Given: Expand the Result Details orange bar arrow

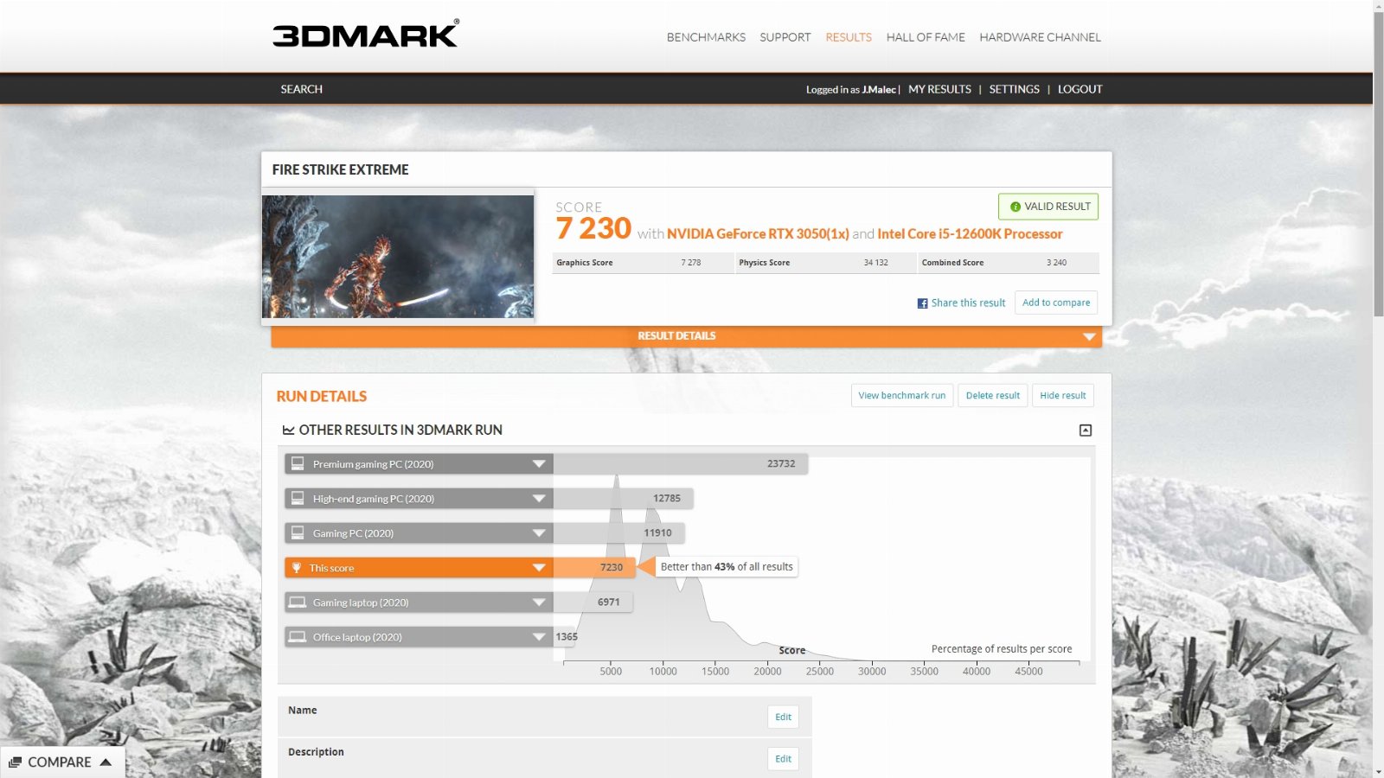Looking at the screenshot, I should click(x=1089, y=336).
